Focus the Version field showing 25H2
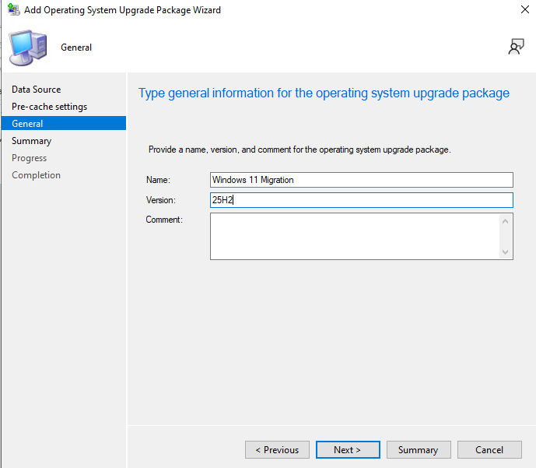Screen dimensions: 536x468 (361, 200)
